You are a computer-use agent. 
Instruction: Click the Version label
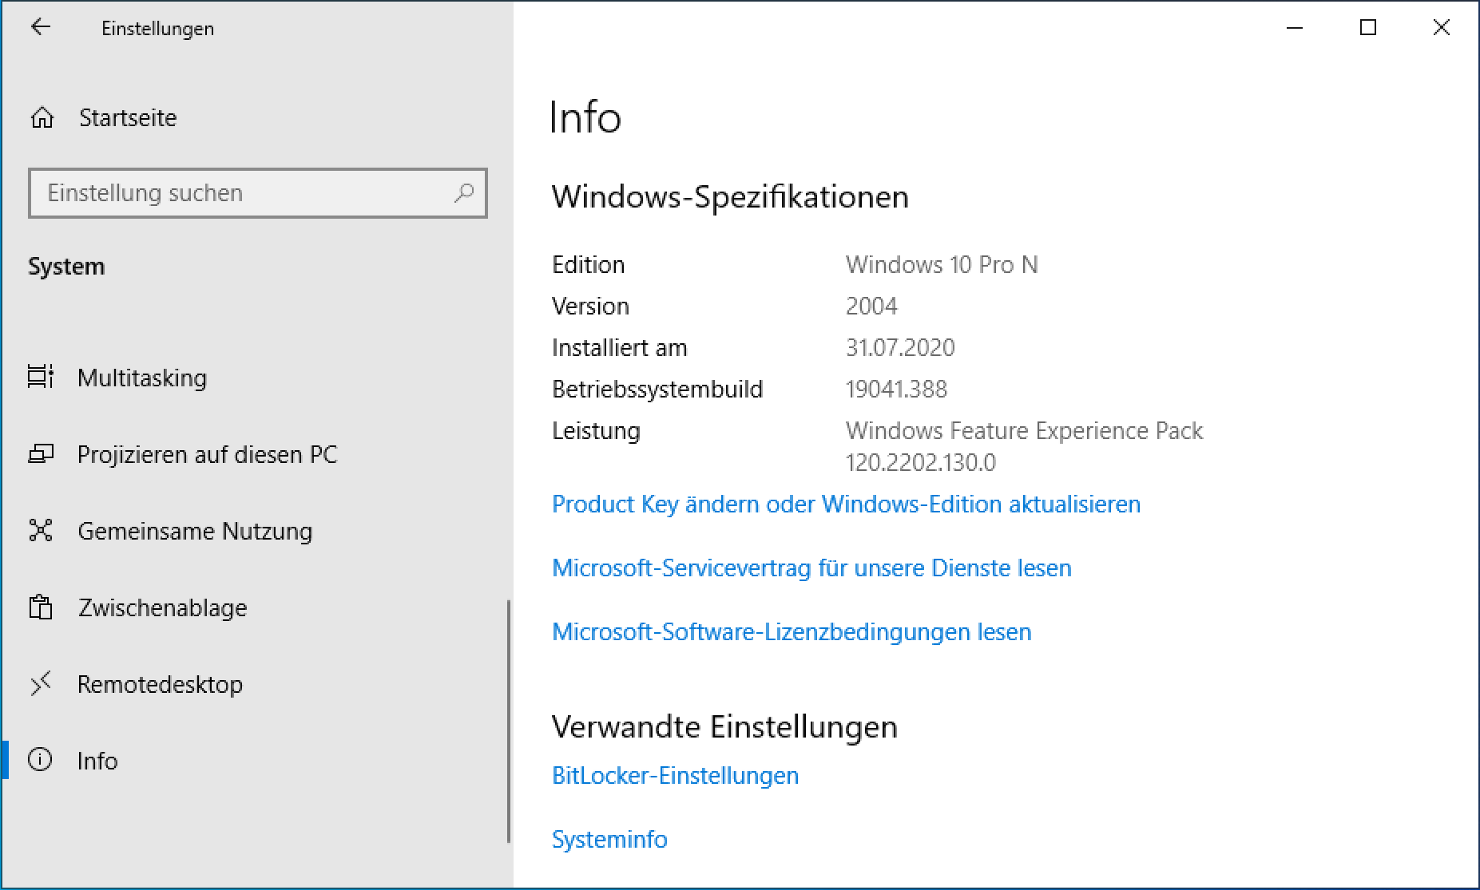tap(590, 306)
